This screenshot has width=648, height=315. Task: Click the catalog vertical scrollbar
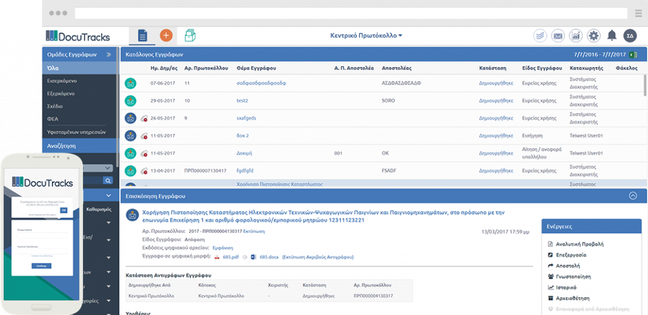pos(645,86)
